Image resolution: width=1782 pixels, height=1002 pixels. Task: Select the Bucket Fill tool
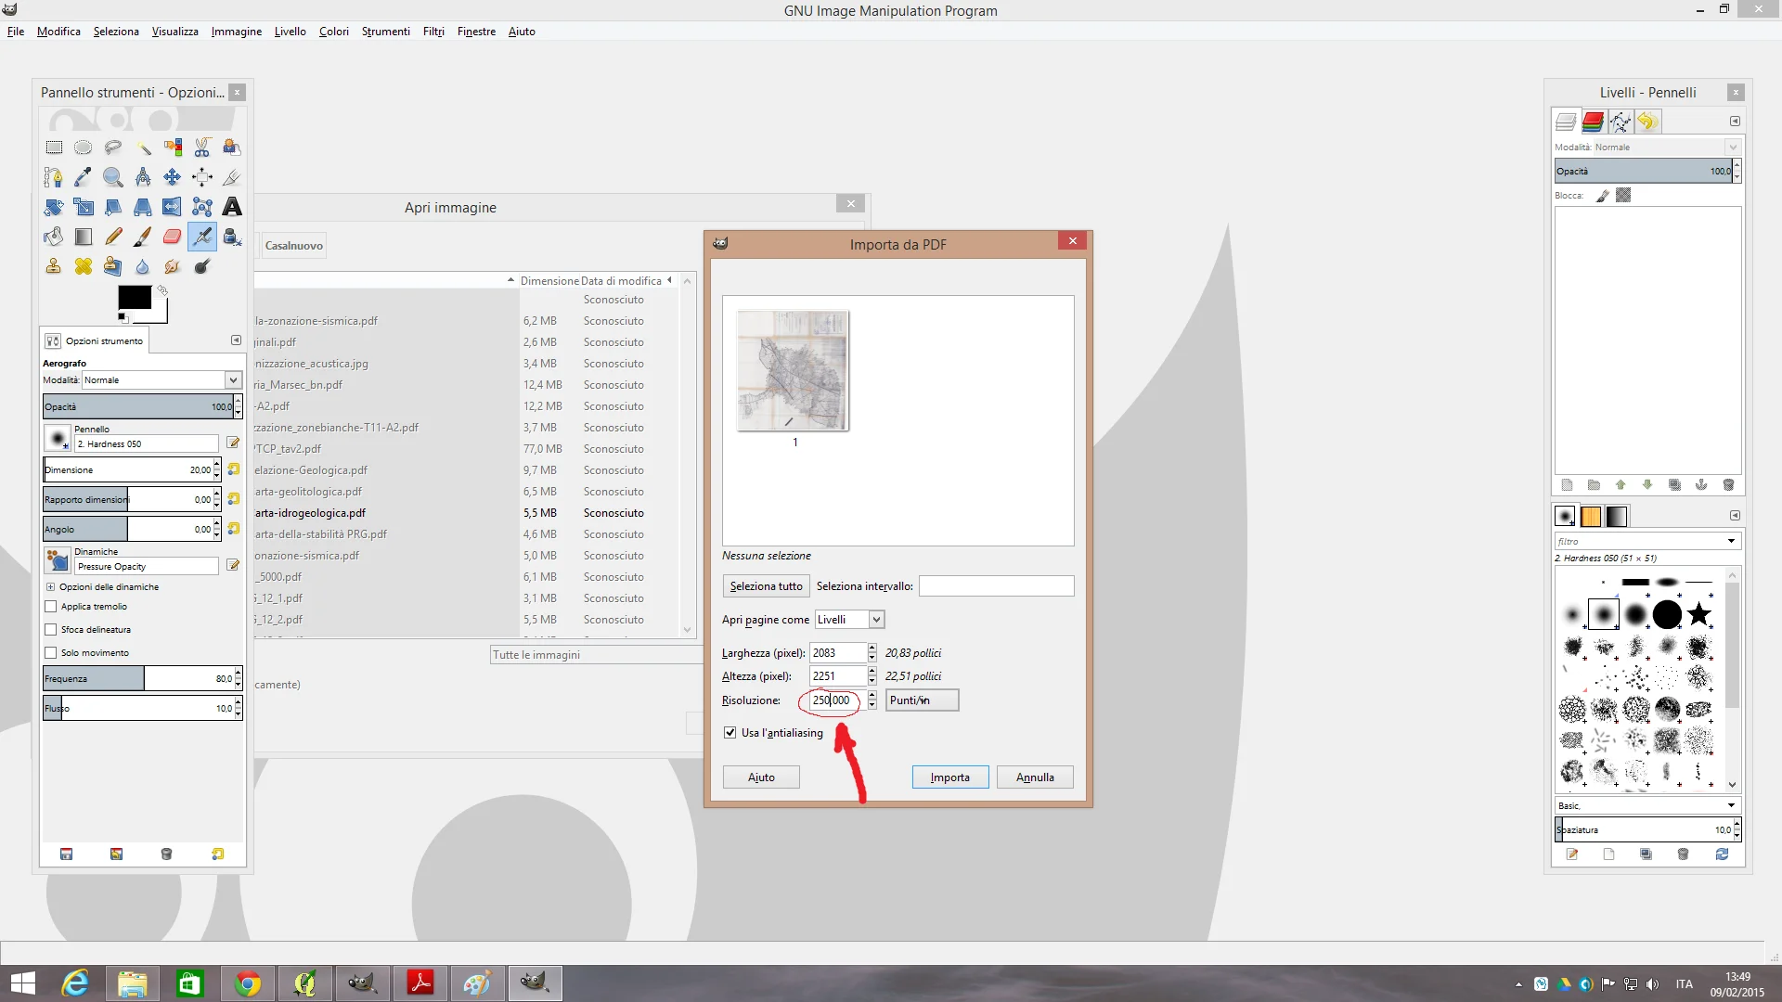pos(54,237)
